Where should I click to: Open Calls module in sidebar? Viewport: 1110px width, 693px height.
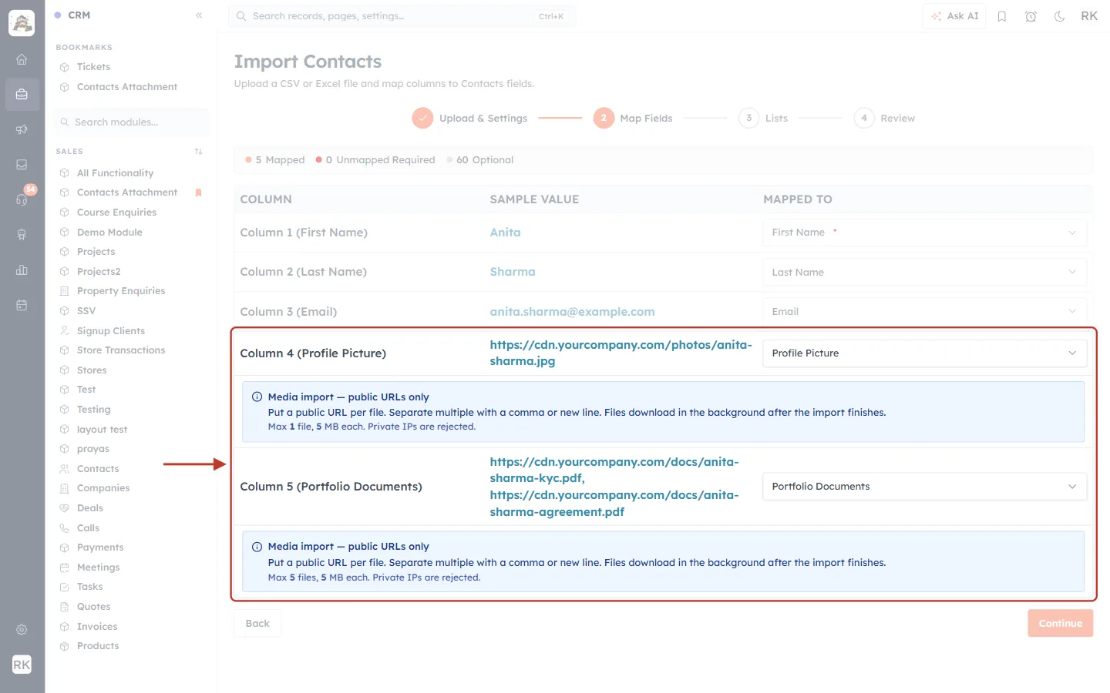[x=88, y=528]
